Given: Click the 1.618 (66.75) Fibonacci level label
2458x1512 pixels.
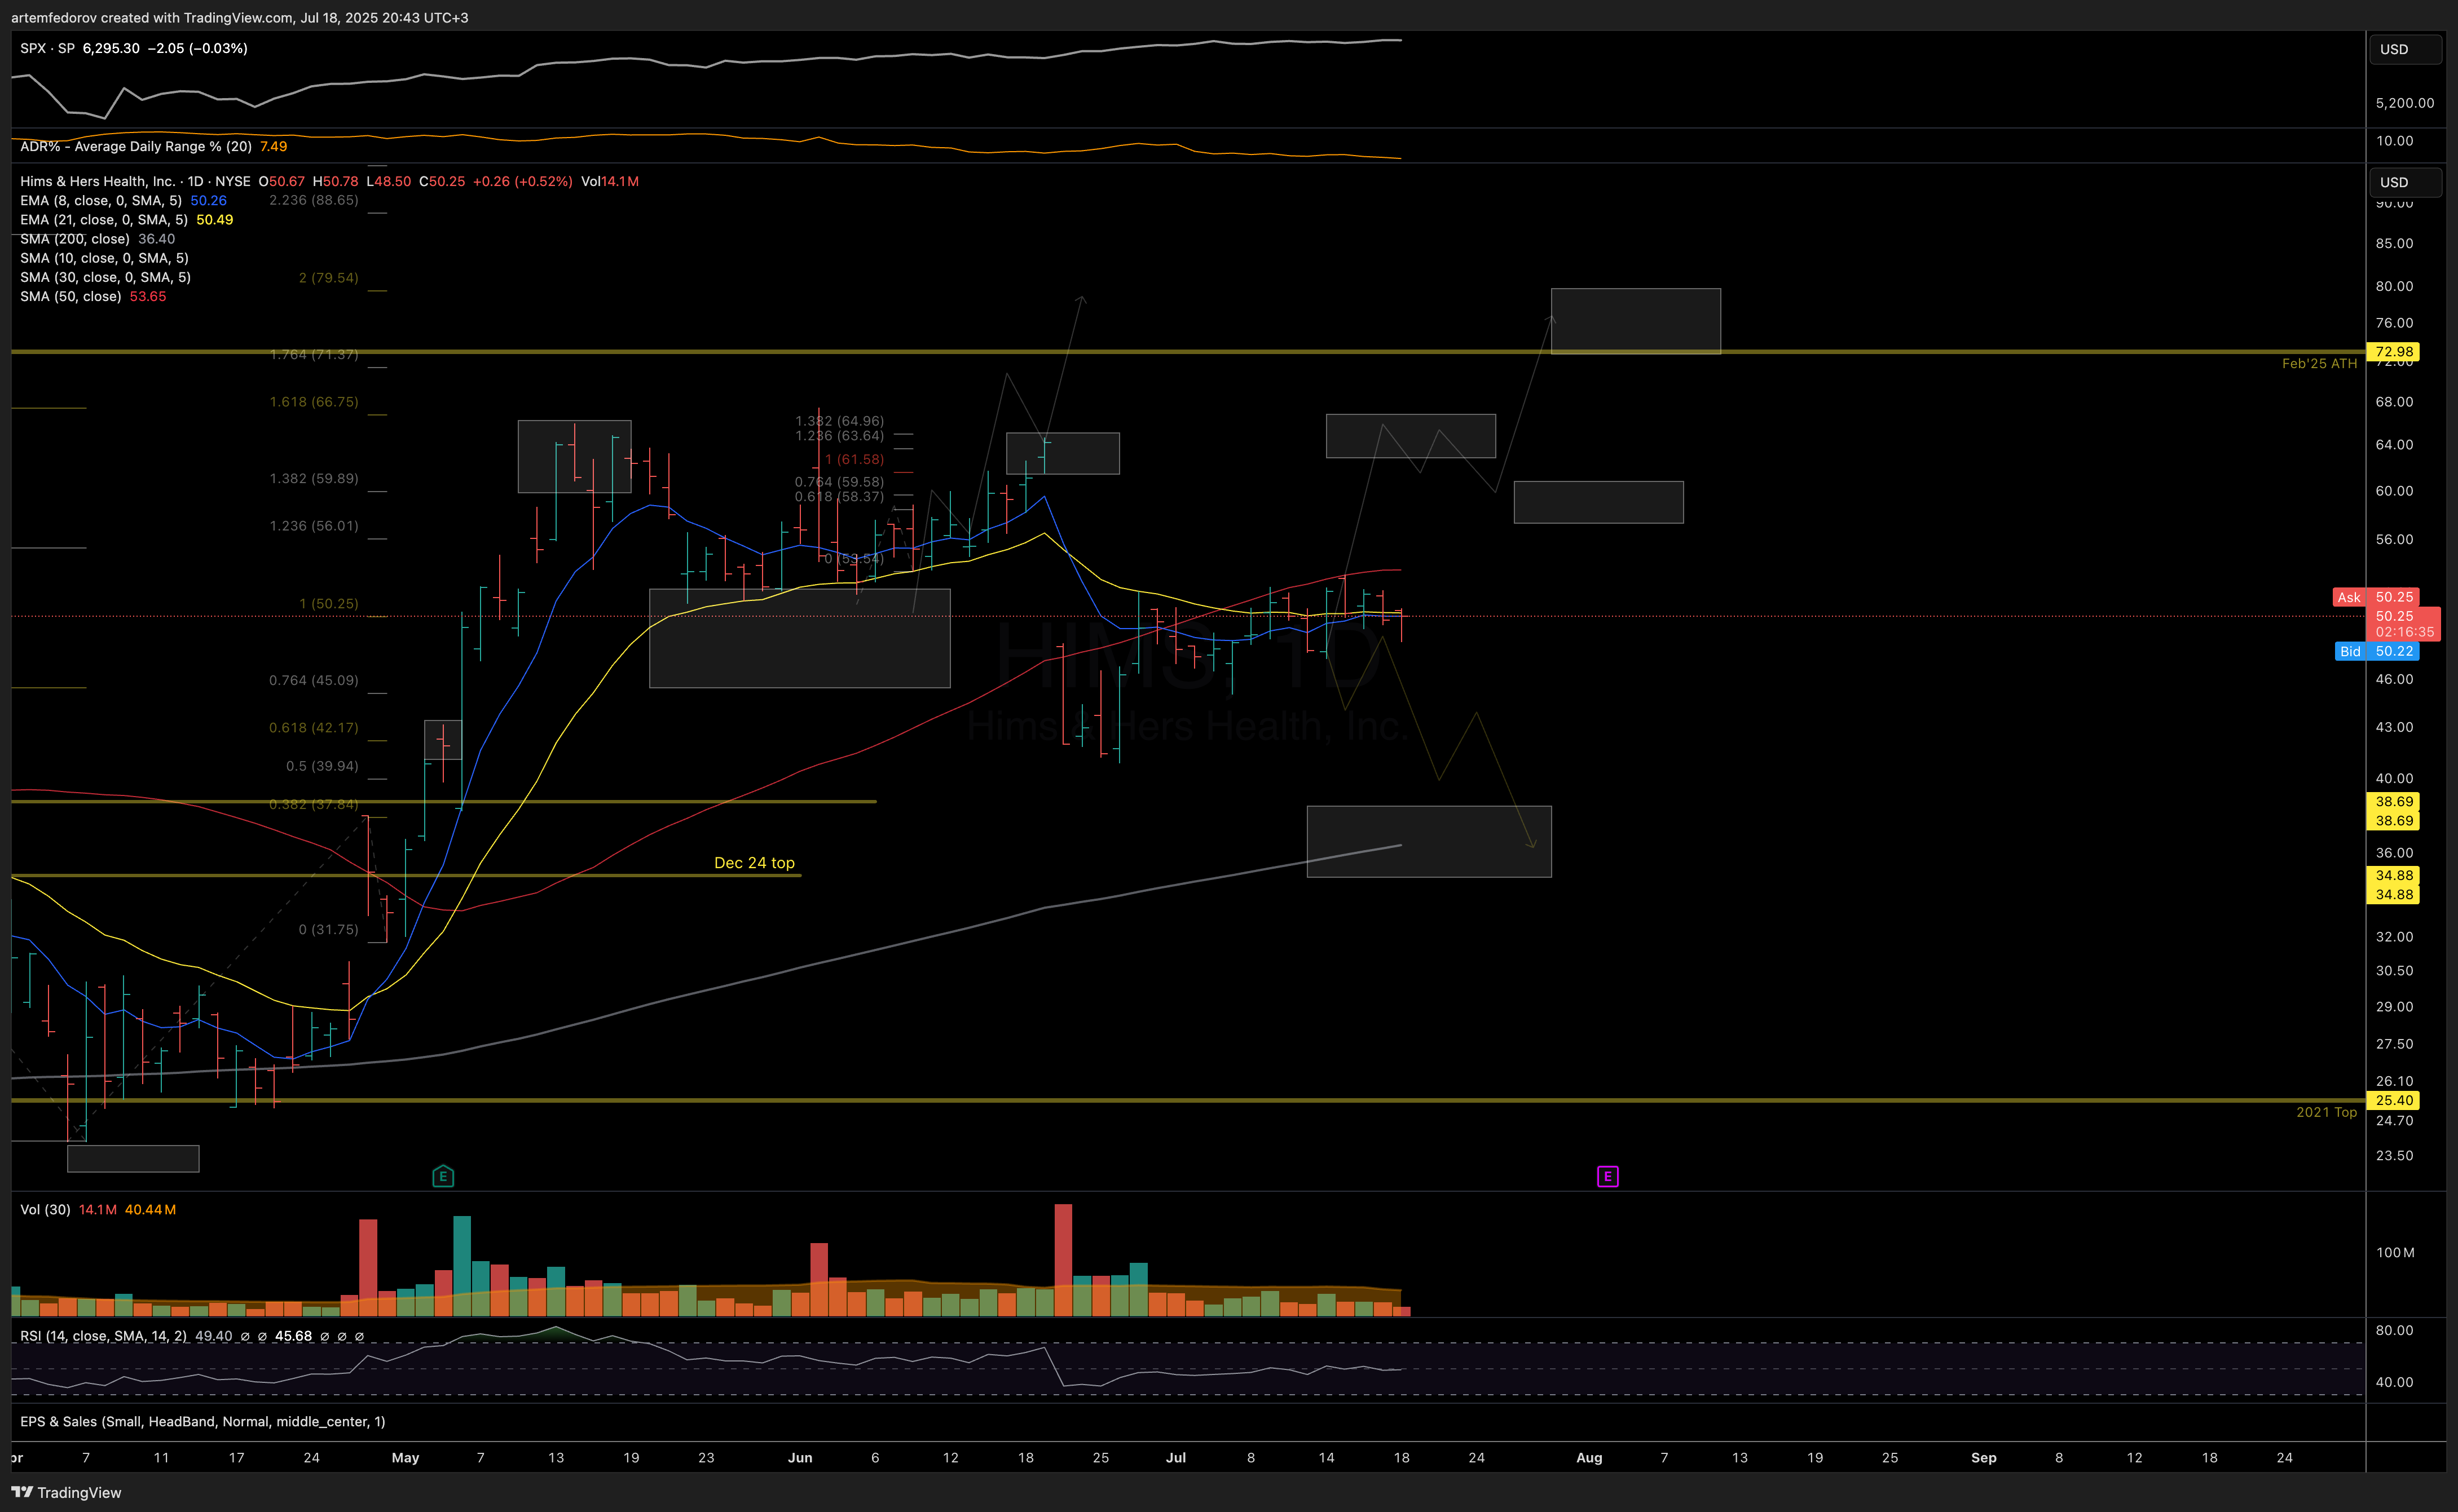Looking at the screenshot, I should pos(314,402).
